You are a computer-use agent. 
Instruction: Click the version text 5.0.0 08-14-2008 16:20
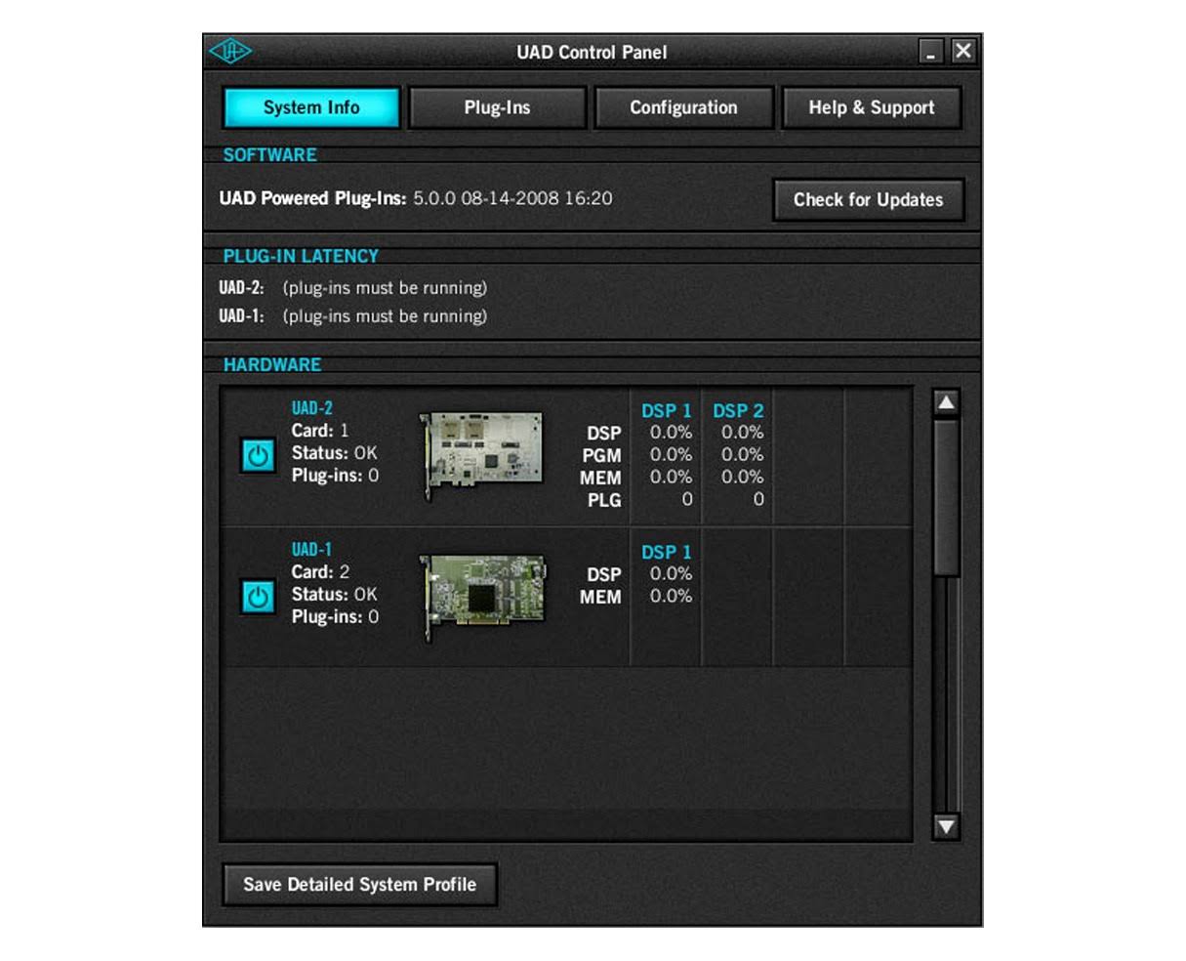[x=512, y=198]
